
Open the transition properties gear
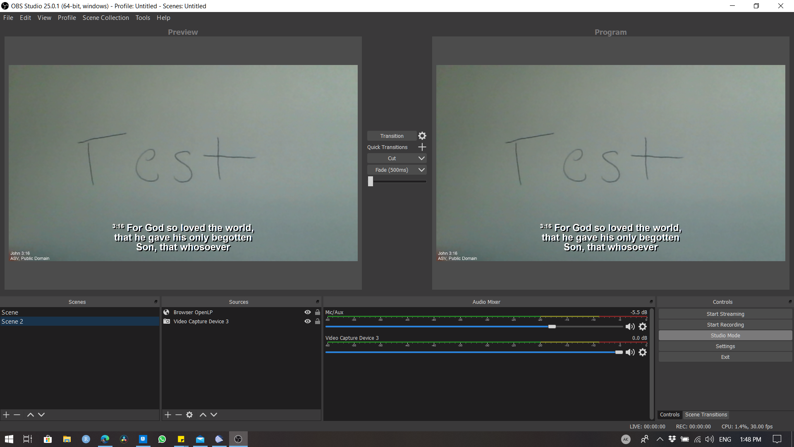tap(422, 135)
